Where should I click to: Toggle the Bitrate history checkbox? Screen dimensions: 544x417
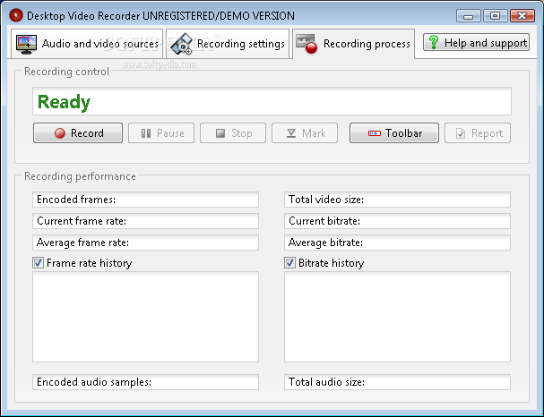point(290,263)
